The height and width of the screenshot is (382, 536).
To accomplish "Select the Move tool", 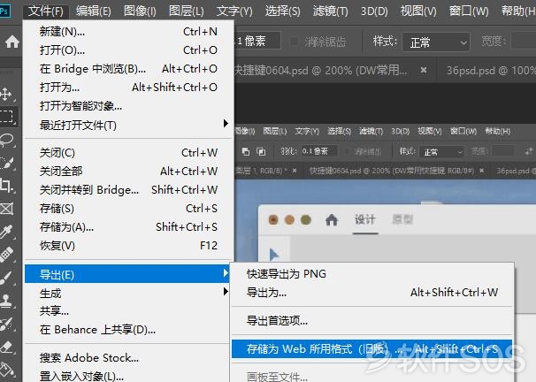I will coord(6,93).
